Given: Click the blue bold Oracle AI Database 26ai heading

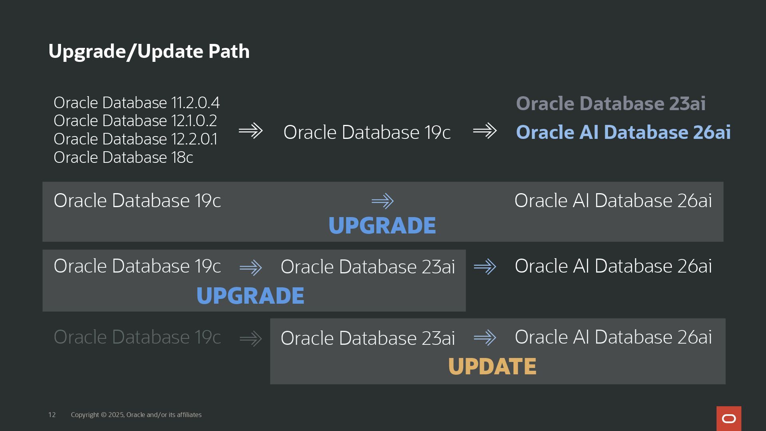Looking at the screenshot, I should coord(623,132).
